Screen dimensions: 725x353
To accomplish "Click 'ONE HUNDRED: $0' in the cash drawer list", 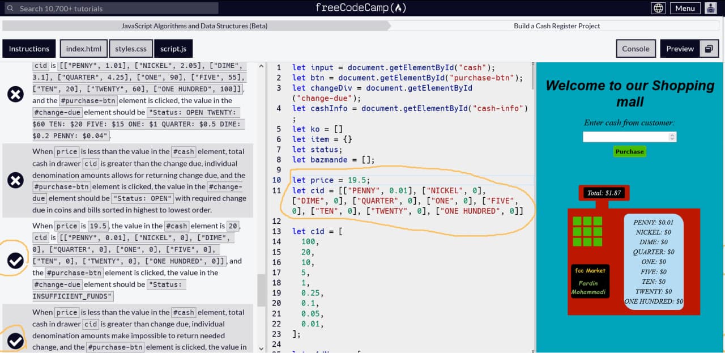I will click(x=654, y=301).
